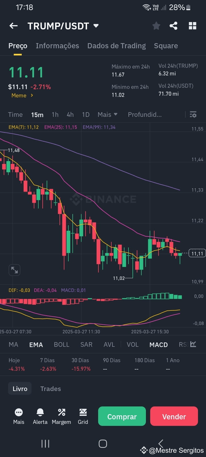Viewport: 206px width, 457px height.
Task: Toggle the SAR indicator
Action: [86, 344]
